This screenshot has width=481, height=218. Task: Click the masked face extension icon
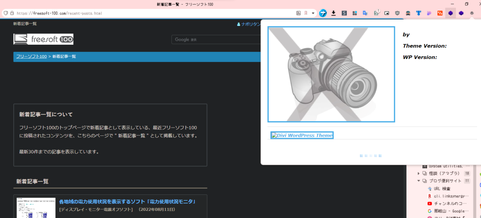(408, 13)
